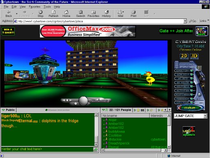Send chat message with the send icon
The image size is (210, 158).
point(96,149)
